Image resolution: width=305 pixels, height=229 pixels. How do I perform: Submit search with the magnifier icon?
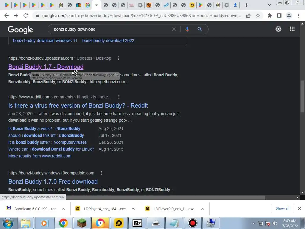coord(200,29)
